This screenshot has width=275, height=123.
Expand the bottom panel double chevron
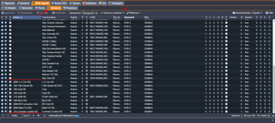[272, 121]
